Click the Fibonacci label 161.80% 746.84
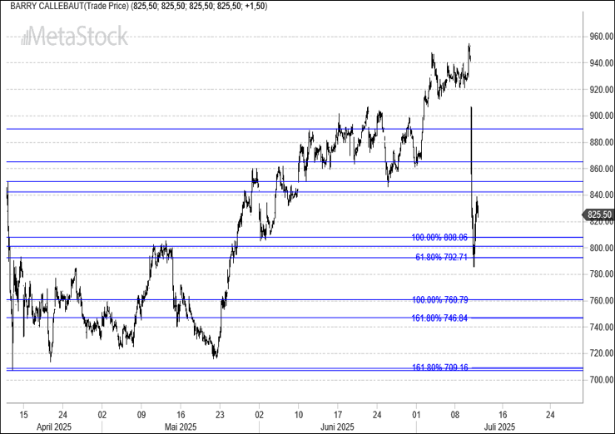615x434 pixels. pos(439,318)
